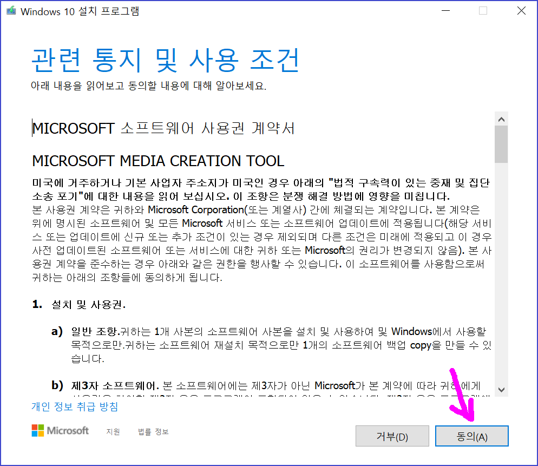Viewport: 538px width, 466px height.
Task: Click the Microsoft logo
Action: (x=60, y=431)
